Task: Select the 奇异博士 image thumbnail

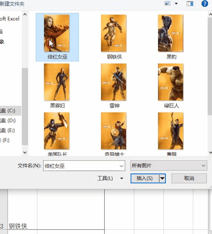Action: (x=114, y=131)
